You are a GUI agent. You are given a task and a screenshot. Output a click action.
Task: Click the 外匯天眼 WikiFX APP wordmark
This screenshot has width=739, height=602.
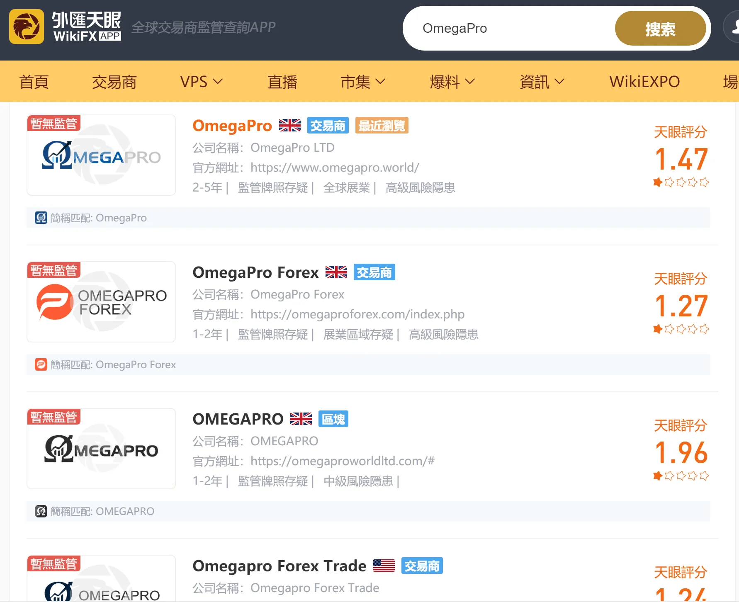coord(87,27)
